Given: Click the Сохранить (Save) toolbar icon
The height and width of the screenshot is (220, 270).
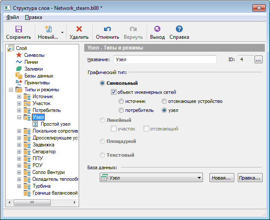Looking at the screenshot, I should (18, 29).
